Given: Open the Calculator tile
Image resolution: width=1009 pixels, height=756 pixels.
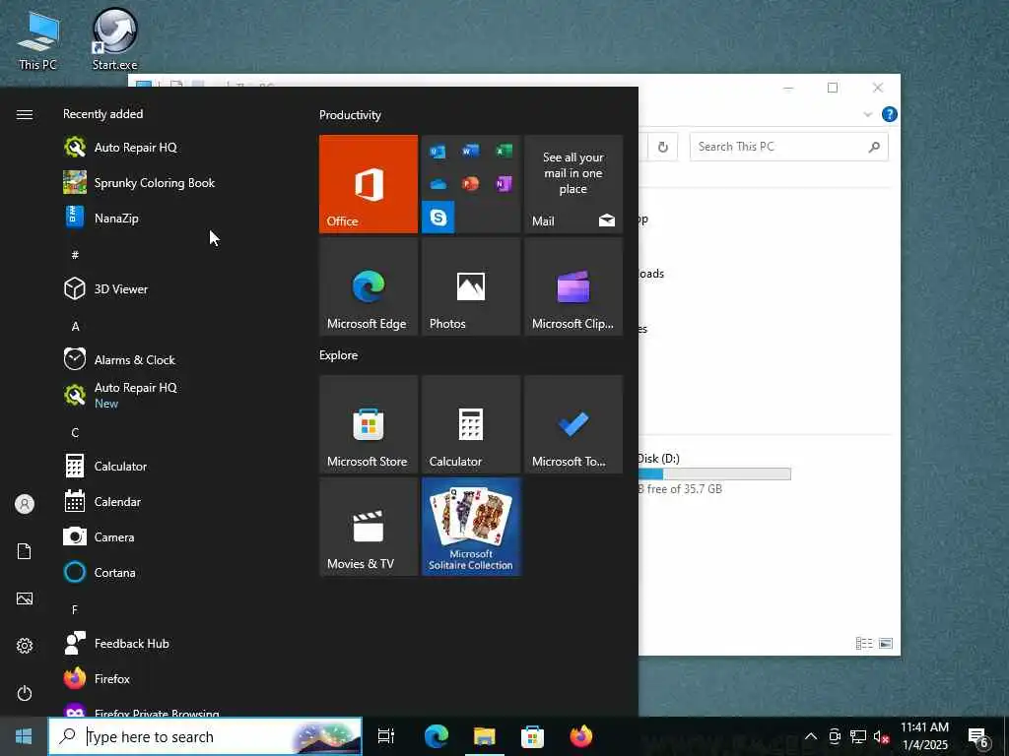Looking at the screenshot, I should tap(470, 424).
